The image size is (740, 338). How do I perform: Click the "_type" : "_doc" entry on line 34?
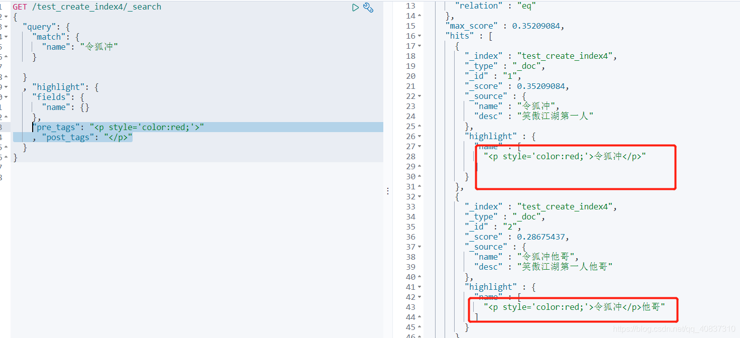(x=505, y=217)
